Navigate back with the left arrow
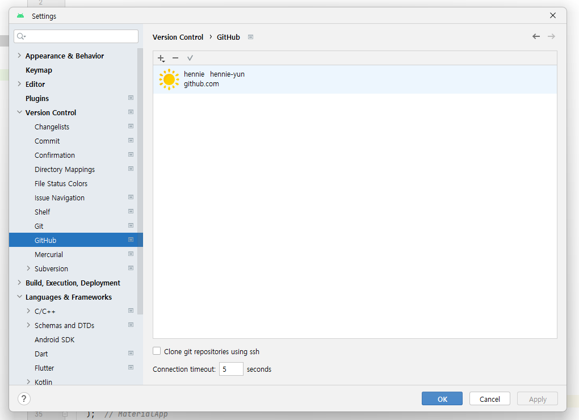579x420 pixels. pos(536,36)
